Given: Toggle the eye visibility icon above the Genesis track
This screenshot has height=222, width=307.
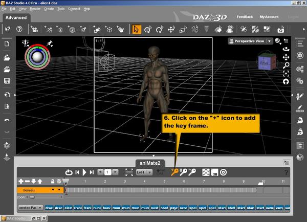Looking at the screenshot, I should coord(59,182).
